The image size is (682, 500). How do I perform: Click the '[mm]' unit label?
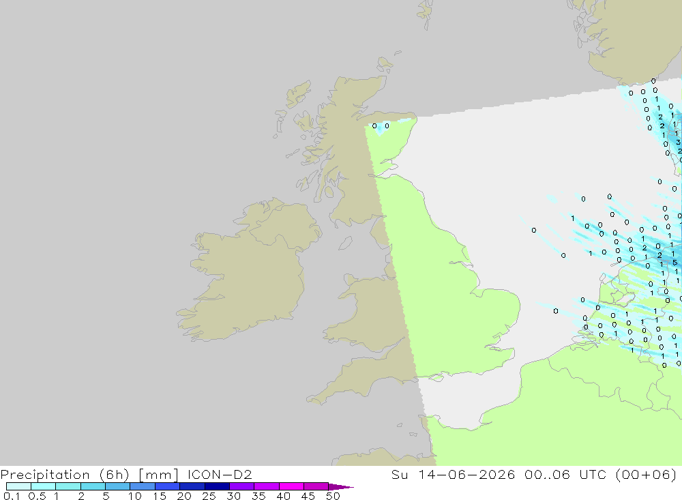click(x=159, y=475)
